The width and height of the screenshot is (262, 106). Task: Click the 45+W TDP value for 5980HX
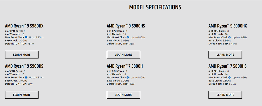(31, 44)
